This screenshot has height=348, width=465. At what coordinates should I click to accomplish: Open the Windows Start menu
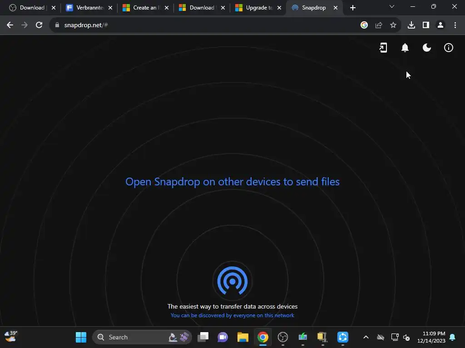(81, 337)
